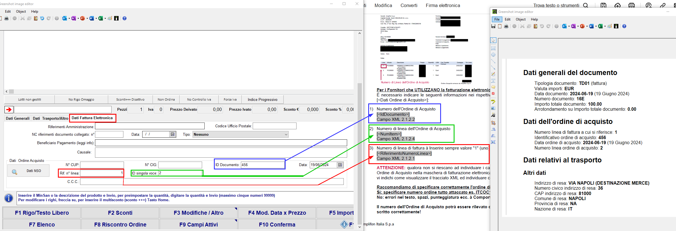The height and width of the screenshot is (231, 676).
Task: Click the horizontal scrollbar thumb in left editor
Action: [x=12, y=91]
